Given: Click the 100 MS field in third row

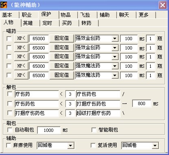Looking at the screenshot, I should [129, 57].
